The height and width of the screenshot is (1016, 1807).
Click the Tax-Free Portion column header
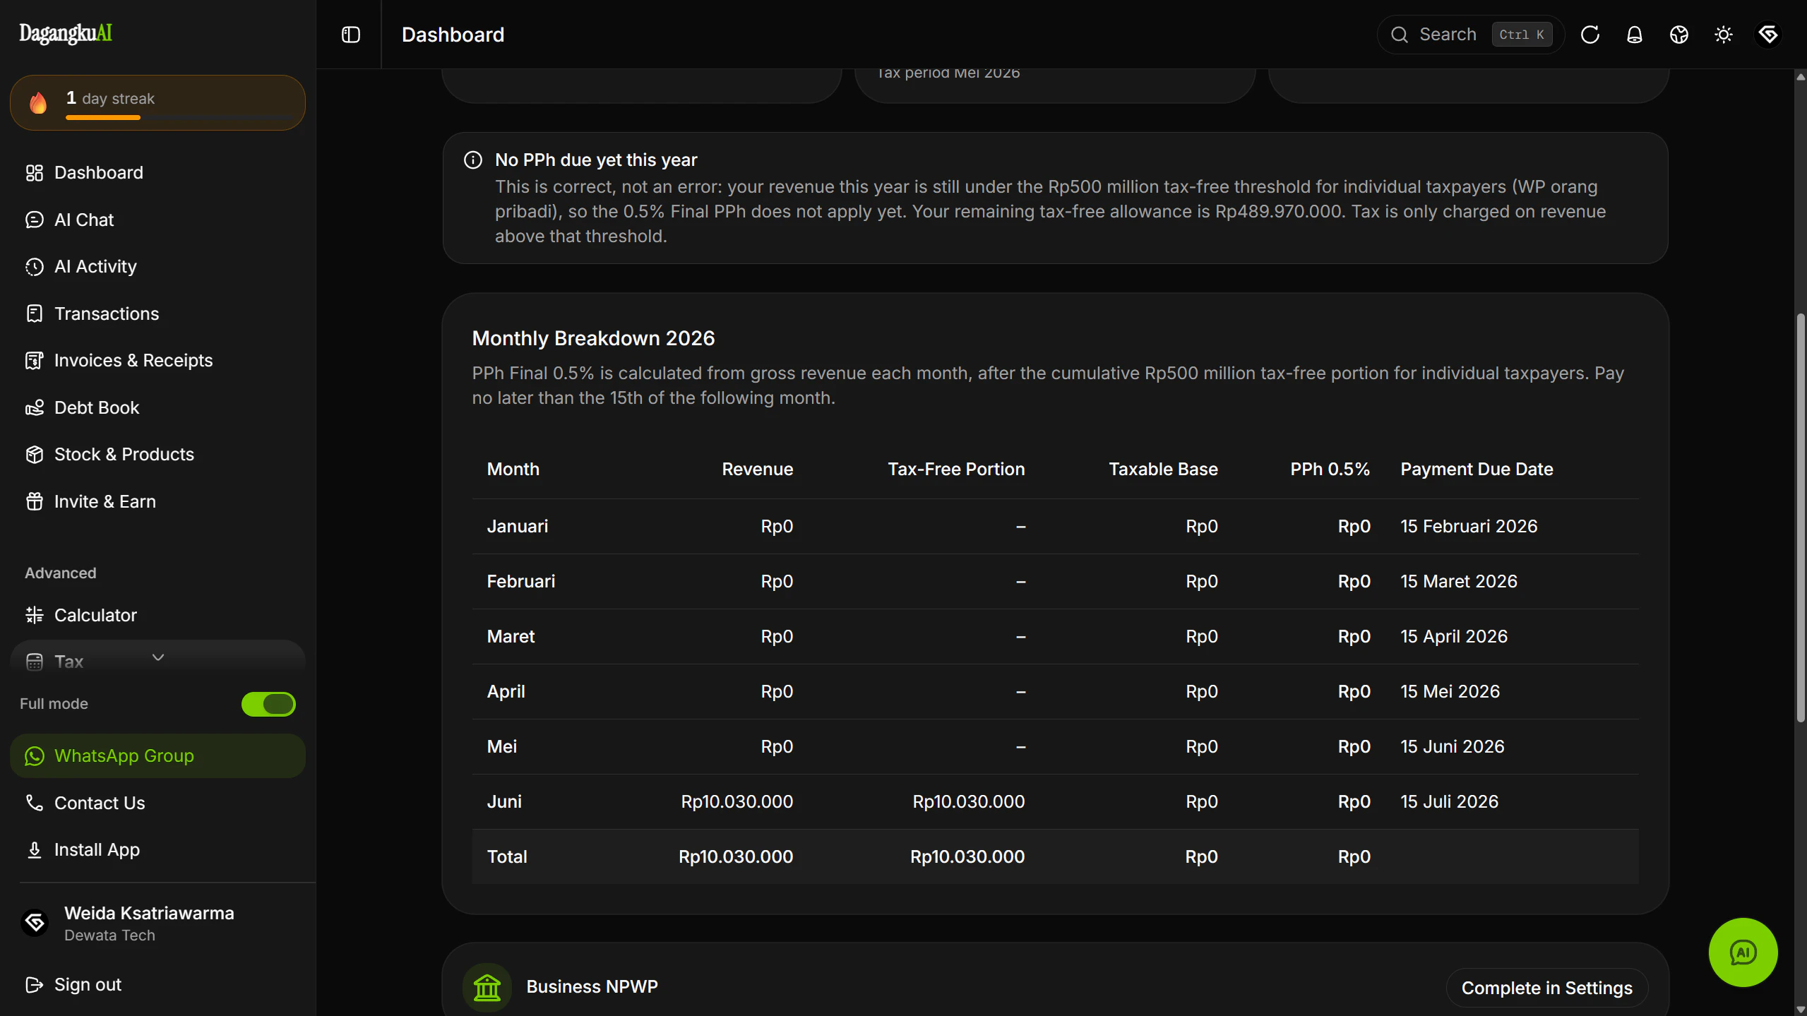pos(956,470)
